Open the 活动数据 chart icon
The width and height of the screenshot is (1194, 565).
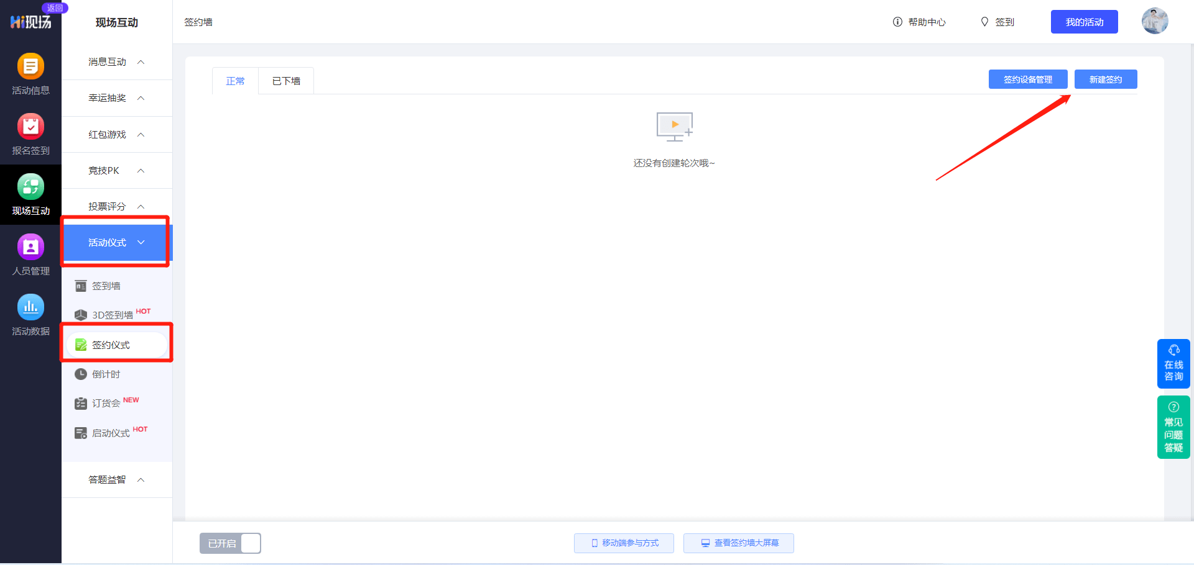click(30, 308)
